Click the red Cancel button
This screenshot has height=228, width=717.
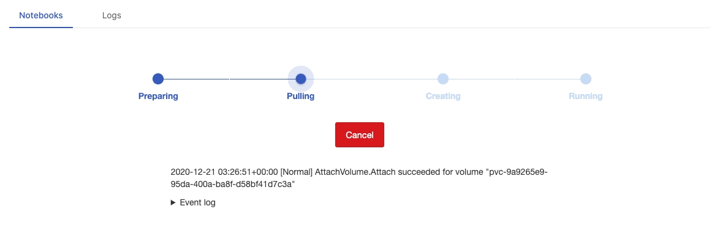(359, 135)
